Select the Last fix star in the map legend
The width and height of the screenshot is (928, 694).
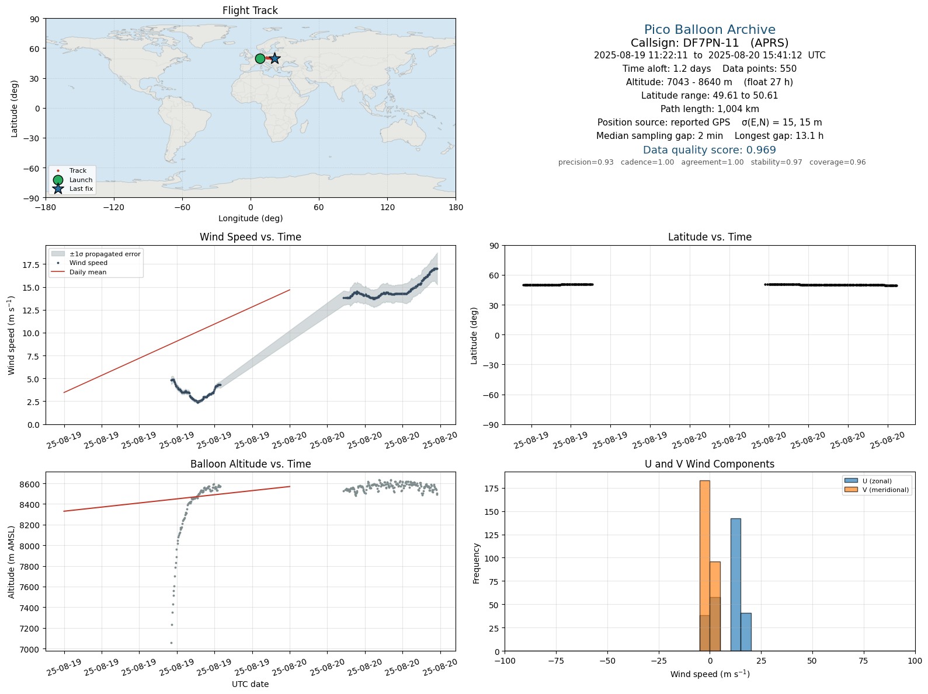(58, 189)
